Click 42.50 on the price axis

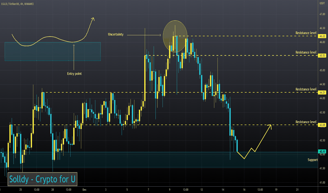pos(322,140)
